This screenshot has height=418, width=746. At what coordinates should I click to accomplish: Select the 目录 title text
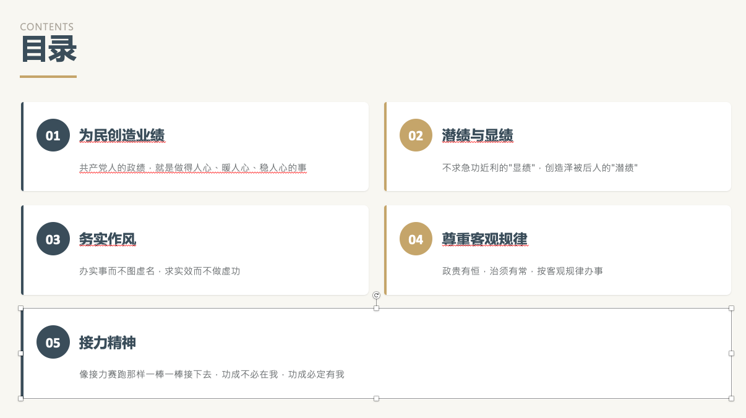pyautogui.click(x=49, y=49)
